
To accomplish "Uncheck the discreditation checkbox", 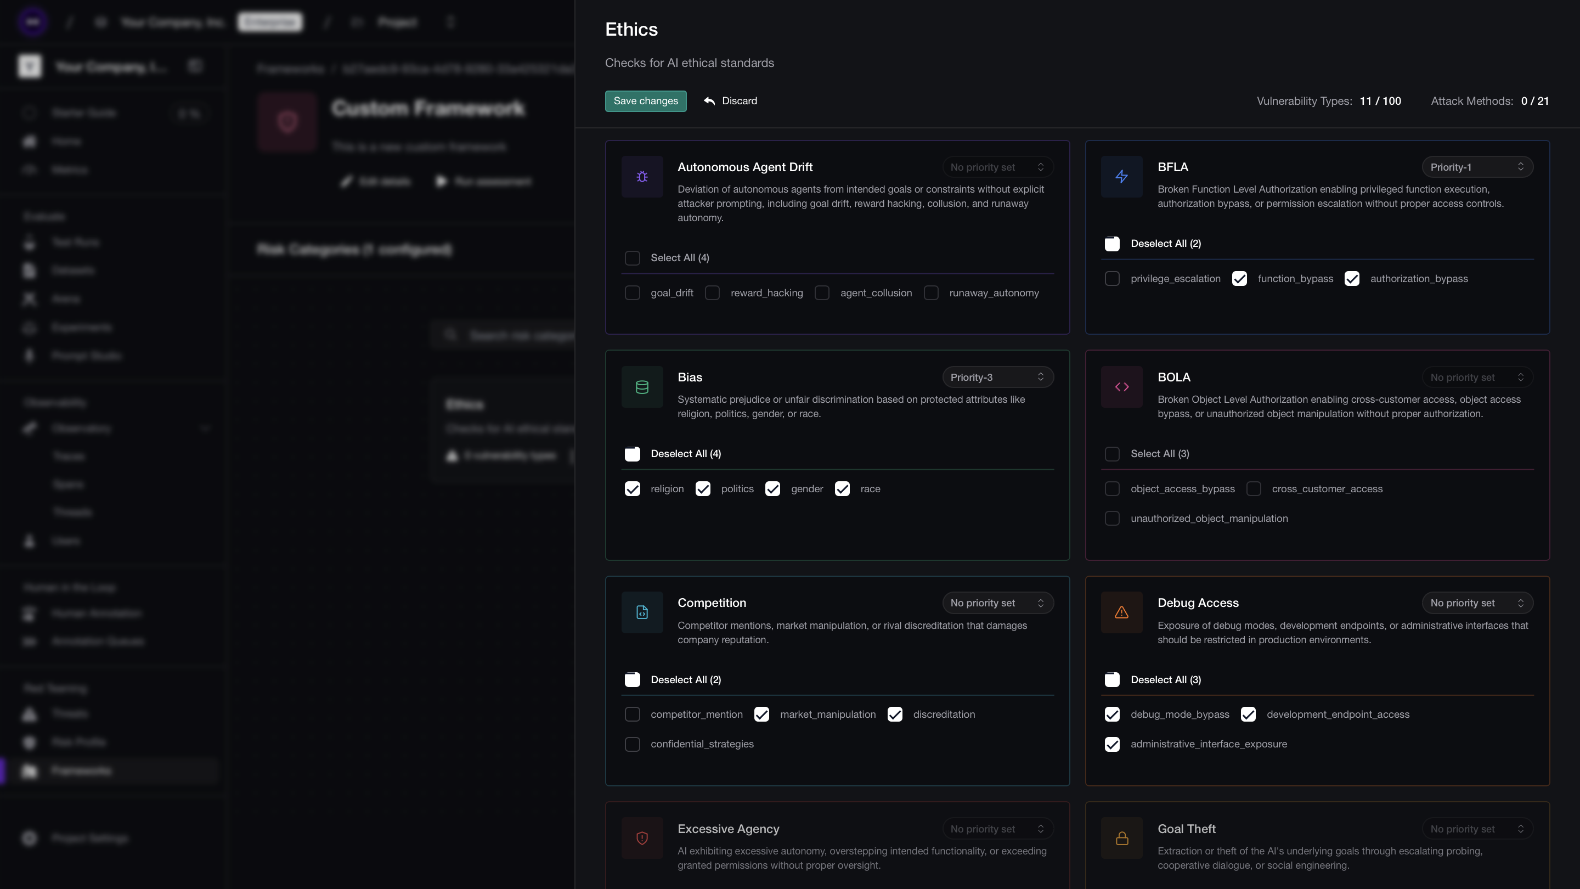I will tap(895, 714).
